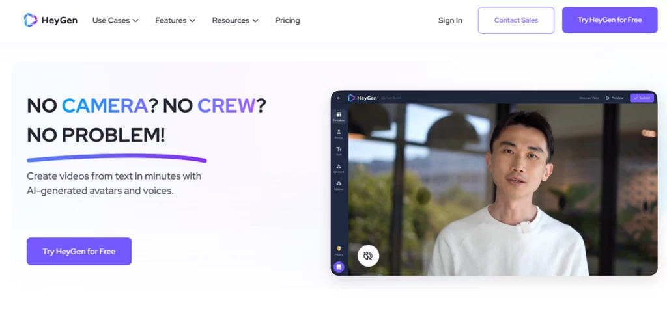Select the Template icon in the editor sidebar

(x=339, y=116)
